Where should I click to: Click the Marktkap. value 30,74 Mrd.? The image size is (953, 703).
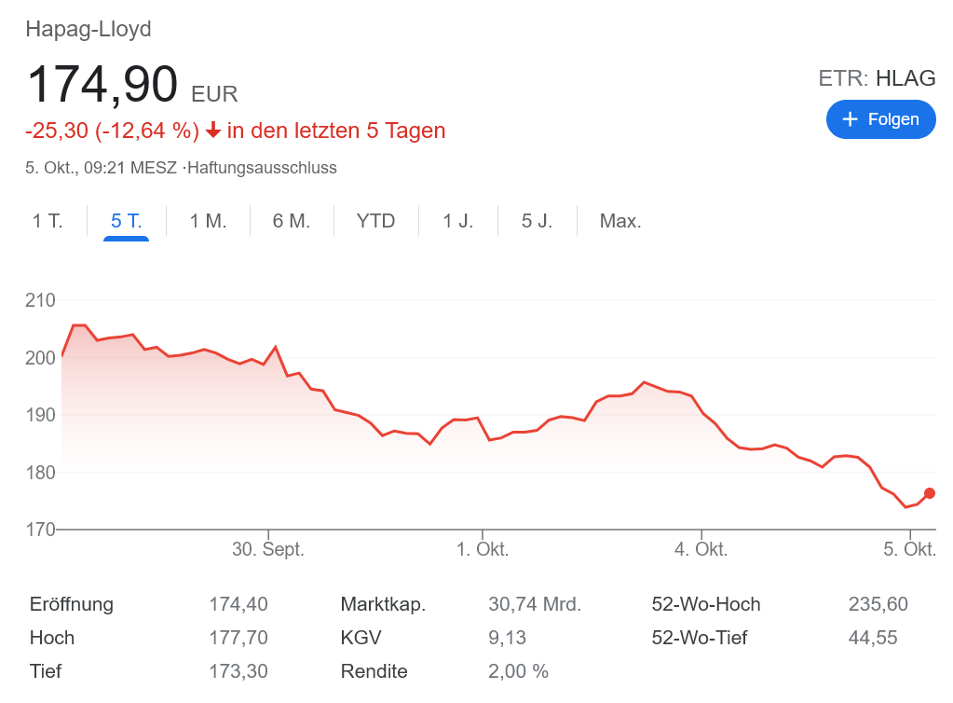534,604
